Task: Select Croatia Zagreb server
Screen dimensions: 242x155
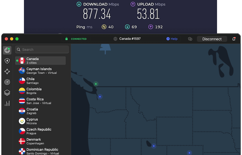Action: tap(41, 111)
